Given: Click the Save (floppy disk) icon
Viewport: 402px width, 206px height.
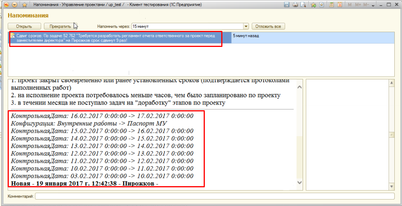Looking at the screenshot, I should click(x=287, y=5).
